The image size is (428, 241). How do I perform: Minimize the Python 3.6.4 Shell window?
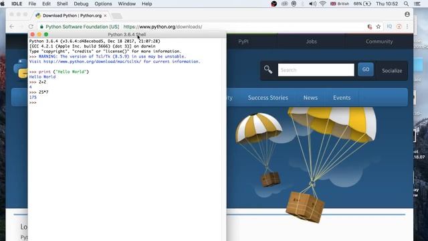point(39,34)
